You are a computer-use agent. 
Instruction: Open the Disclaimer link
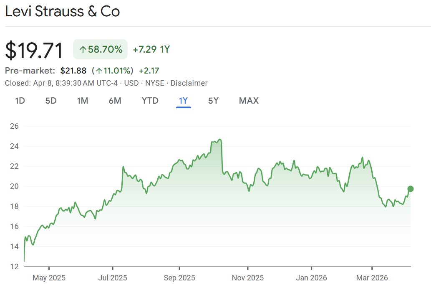tap(189, 83)
